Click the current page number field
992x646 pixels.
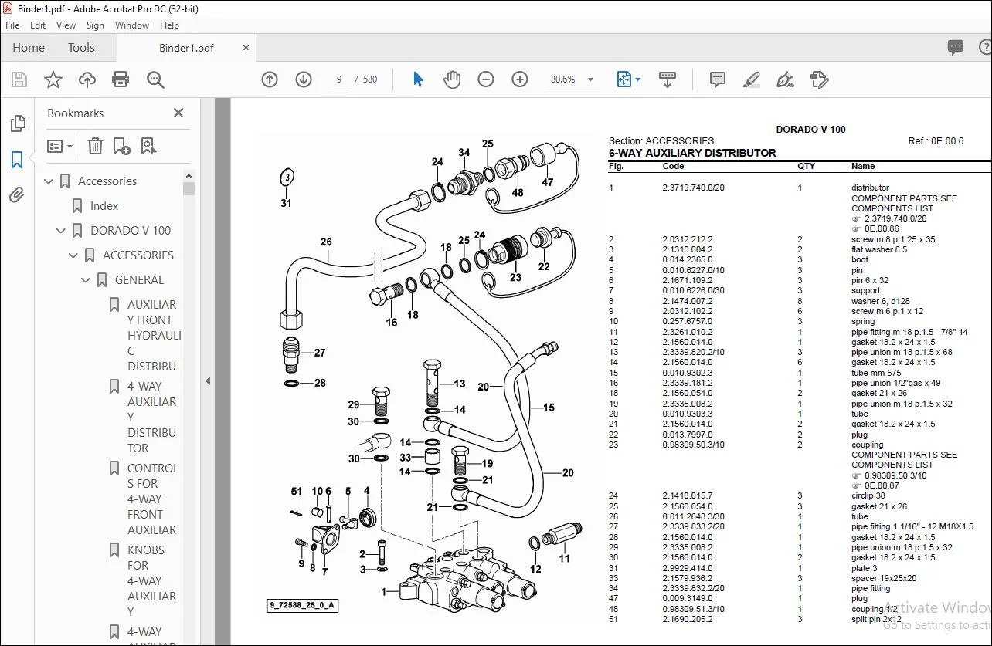(x=339, y=79)
